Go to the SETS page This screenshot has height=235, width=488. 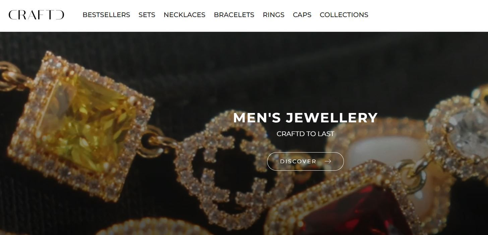(147, 15)
